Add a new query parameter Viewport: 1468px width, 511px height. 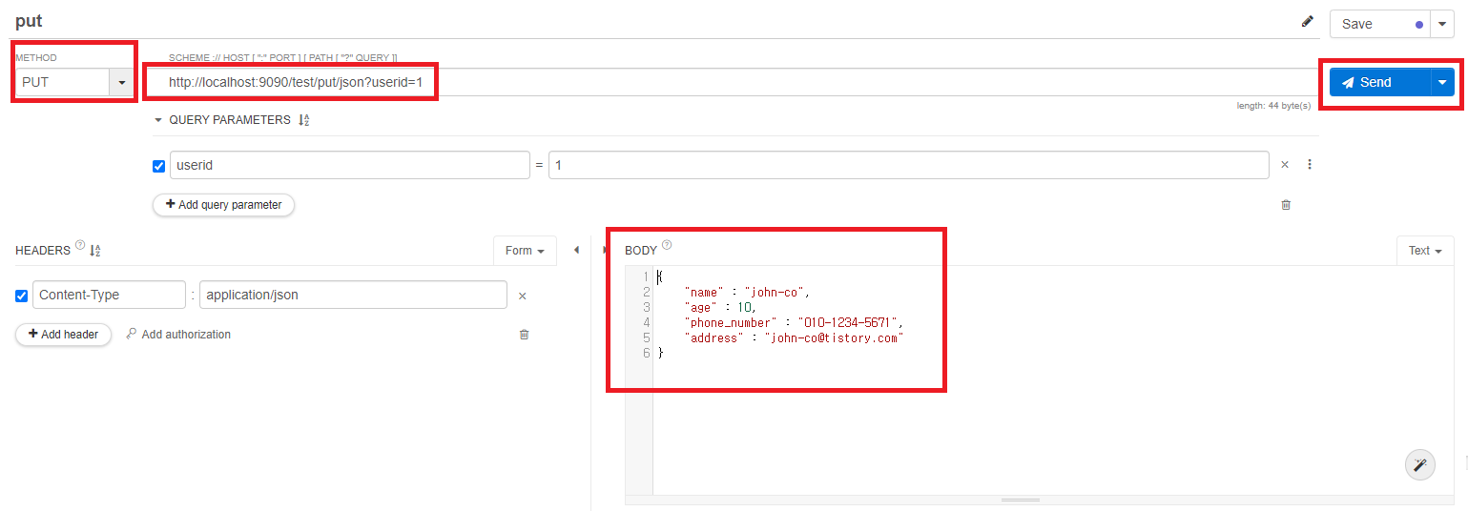point(224,204)
